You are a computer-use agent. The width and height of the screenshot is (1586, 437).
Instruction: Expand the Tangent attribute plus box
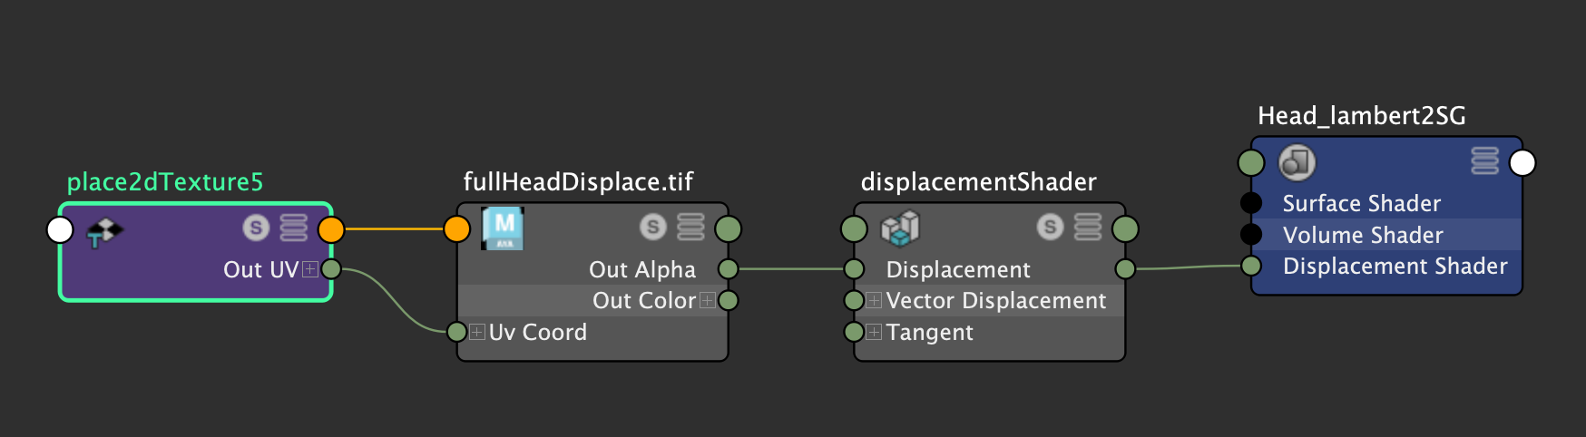(x=874, y=332)
